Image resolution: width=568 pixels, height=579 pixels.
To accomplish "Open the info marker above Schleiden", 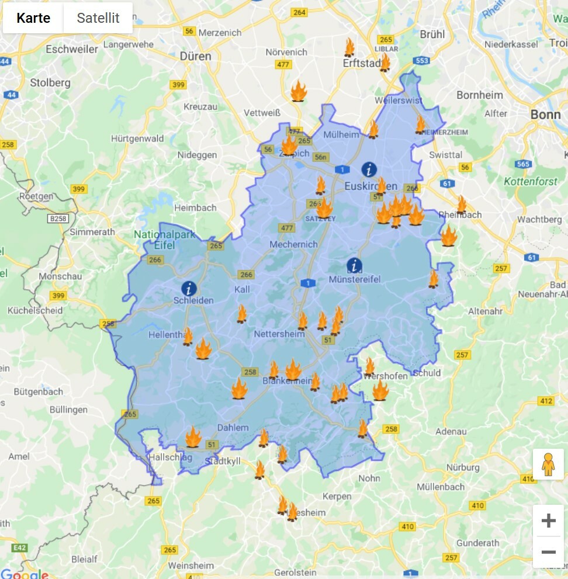I will coord(189,288).
